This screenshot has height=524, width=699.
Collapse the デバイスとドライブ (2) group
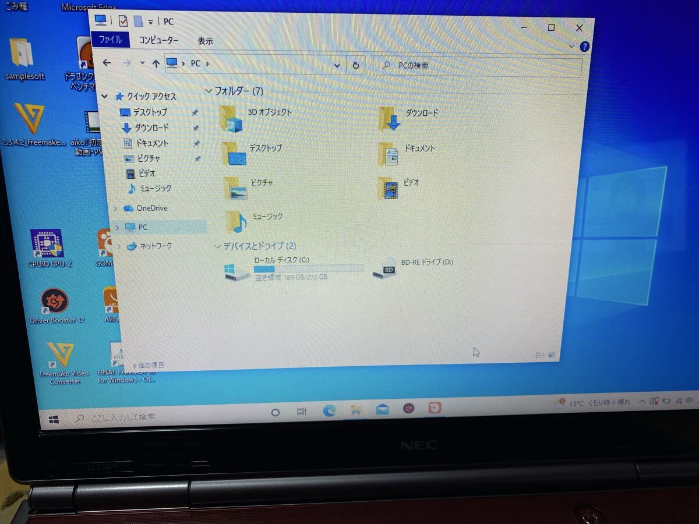tap(217, 246)
